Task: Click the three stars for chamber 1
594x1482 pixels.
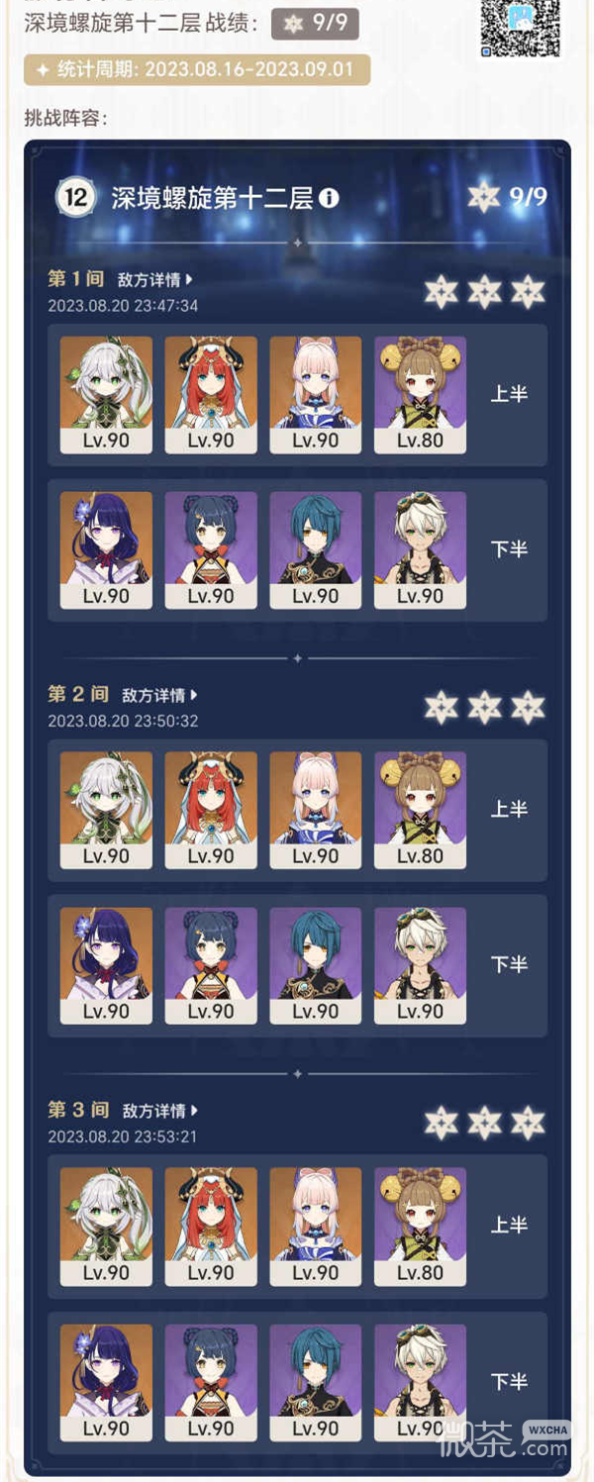Action: click(485, 292)
